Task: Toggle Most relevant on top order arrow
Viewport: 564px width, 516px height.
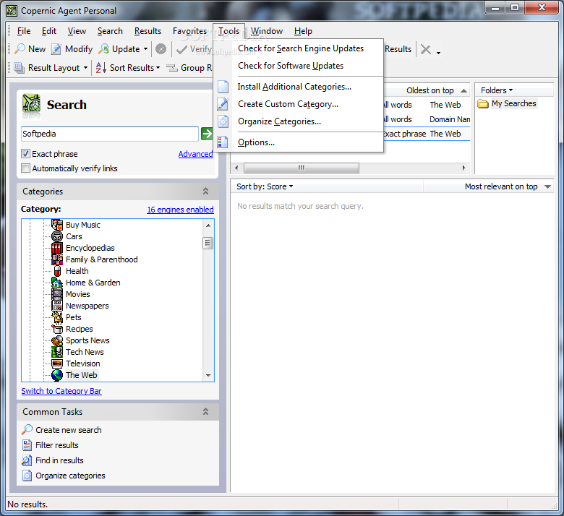Action: (547, 186)
